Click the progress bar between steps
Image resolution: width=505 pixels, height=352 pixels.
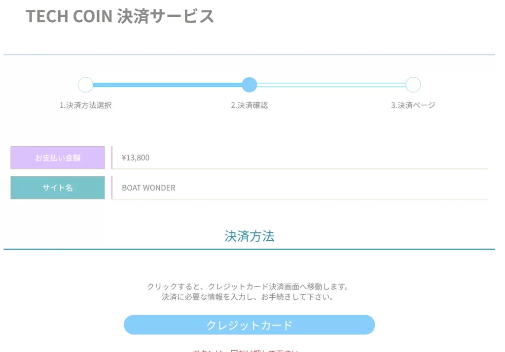coord(168,85)
